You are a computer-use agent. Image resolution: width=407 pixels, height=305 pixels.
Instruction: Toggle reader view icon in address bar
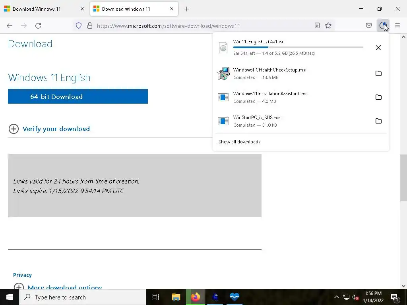coord(317,25)
